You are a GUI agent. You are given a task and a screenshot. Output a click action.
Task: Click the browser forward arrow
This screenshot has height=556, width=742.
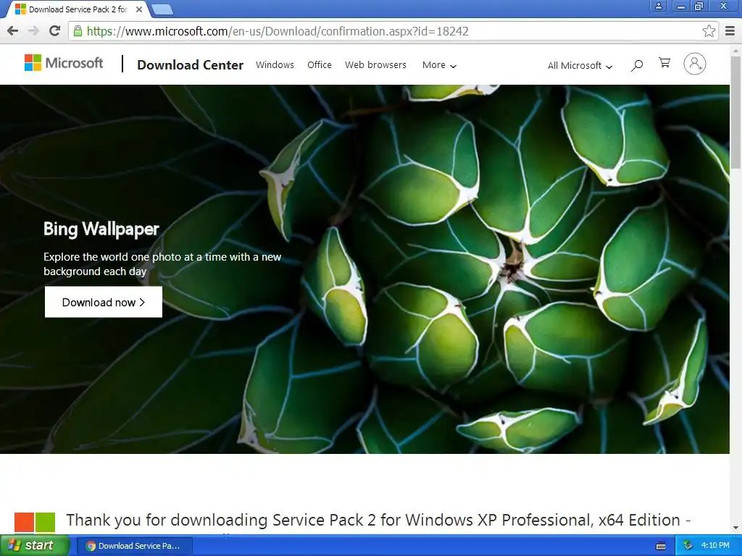coord(33,31)
